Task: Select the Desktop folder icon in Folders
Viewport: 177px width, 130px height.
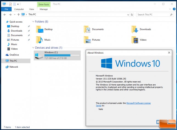Action: [x=40, y=29]
